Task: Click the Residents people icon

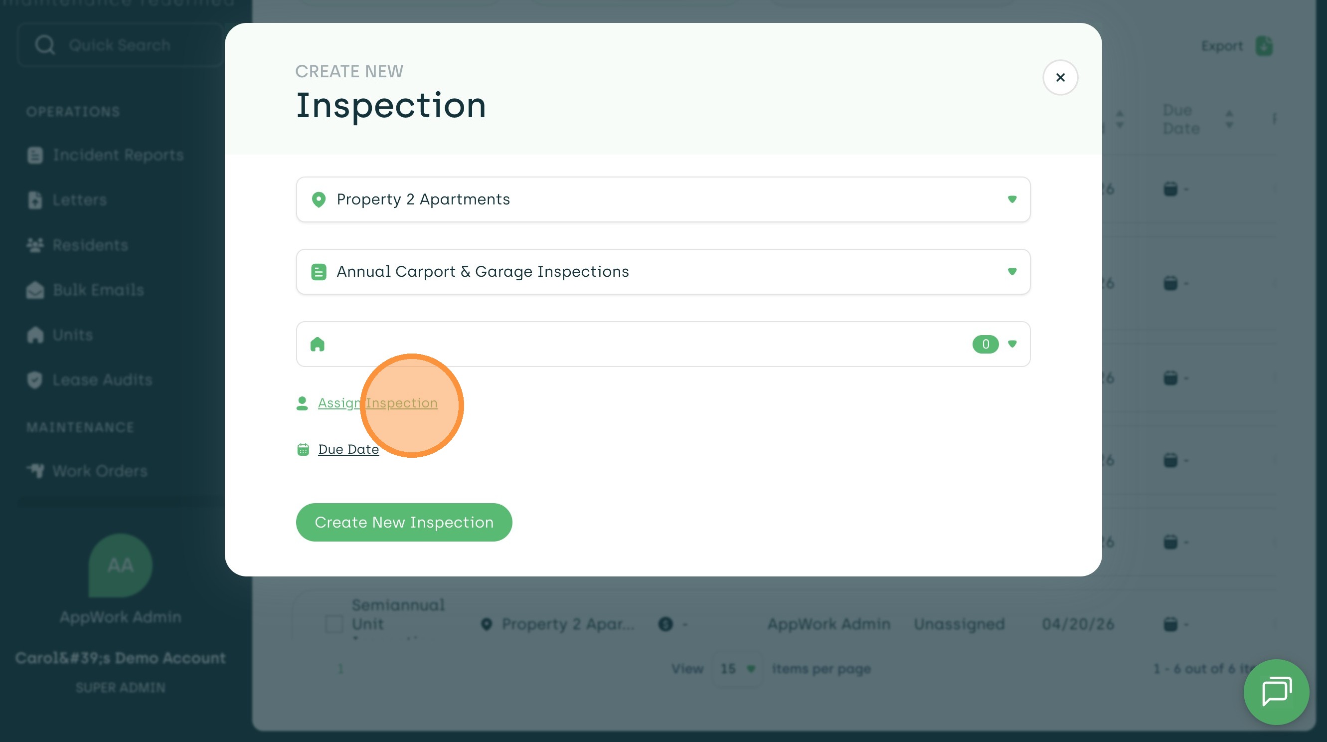Action: [35, 245]
